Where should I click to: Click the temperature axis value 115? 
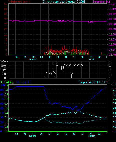coord(114,85)
